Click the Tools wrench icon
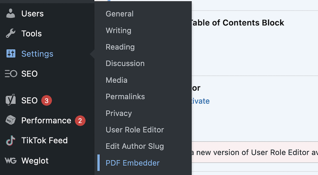The width and height of the screenshot is (318, 175). pyautogui.click(x=11, y=34)
